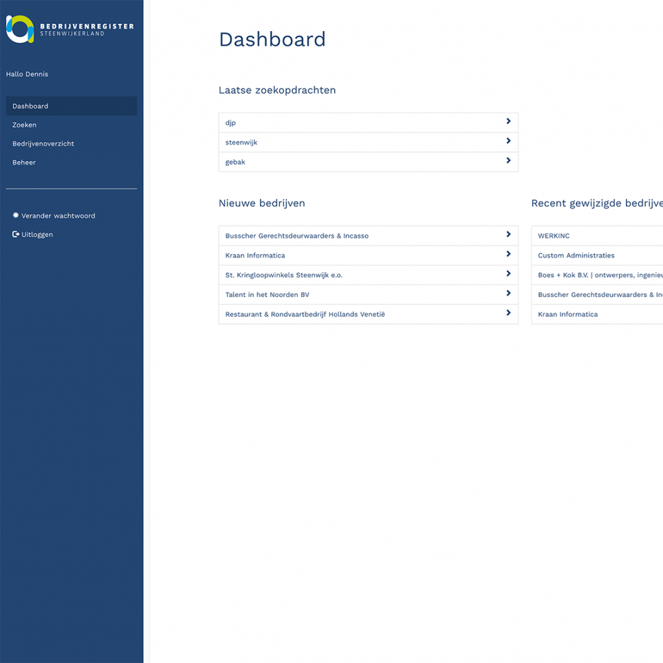Click chevron for Restaurant & Rondvaartbedrijf Hollands Venetië
The height and width of the screenshot is (663, 663).
[x=509, y=313]
